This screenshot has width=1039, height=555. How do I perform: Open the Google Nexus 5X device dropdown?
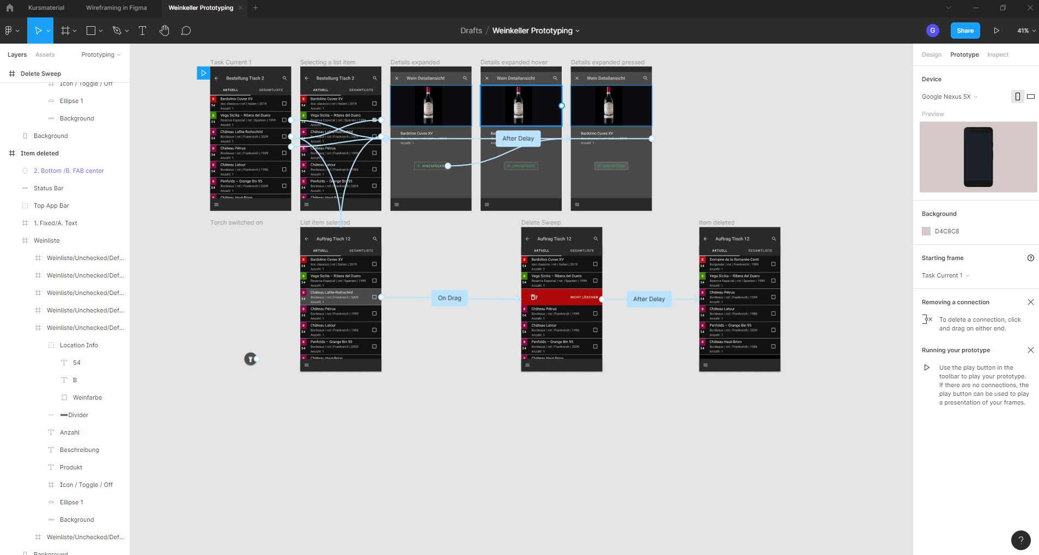click(949, 96)
